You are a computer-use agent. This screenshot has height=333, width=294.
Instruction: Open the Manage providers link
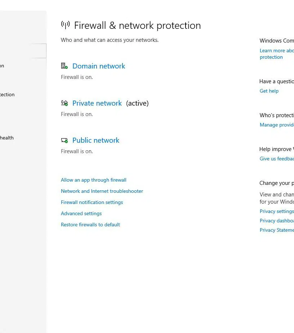coord(277,125)
